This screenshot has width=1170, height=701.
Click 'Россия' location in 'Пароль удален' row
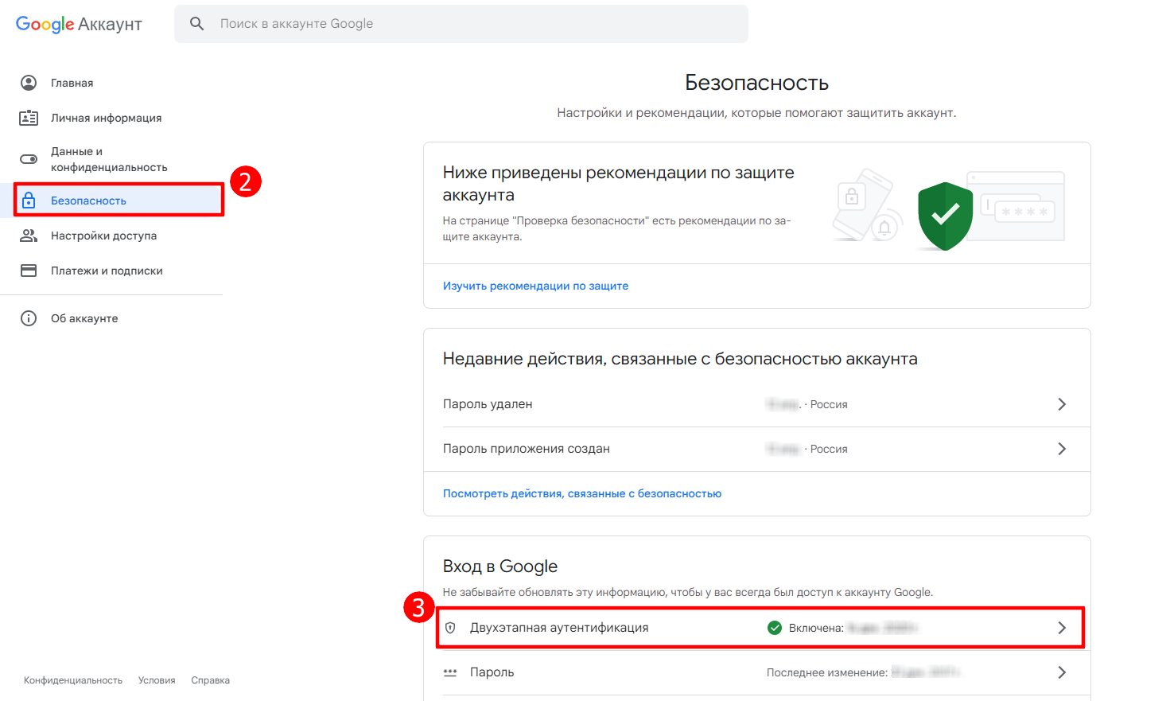pyautogui.click(x=829, y=404)
